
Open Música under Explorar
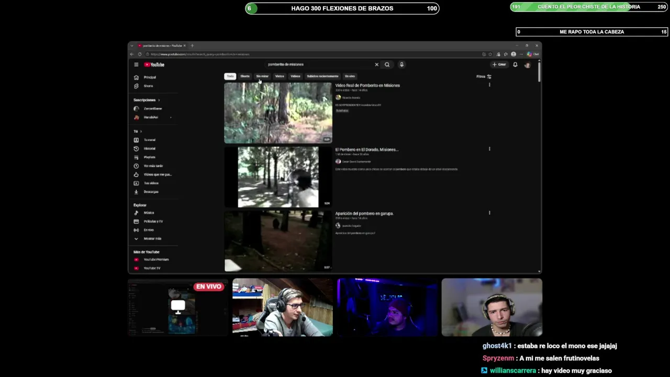(144, 213)
